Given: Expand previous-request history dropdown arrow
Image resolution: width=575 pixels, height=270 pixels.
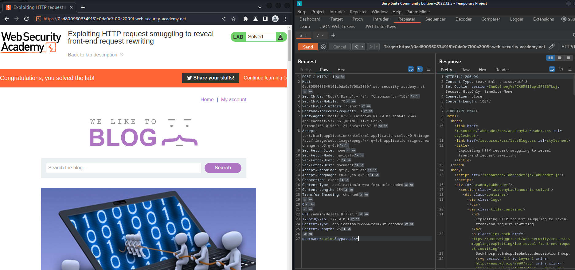Looking at the screenshot, I should (x=362, y=47).
